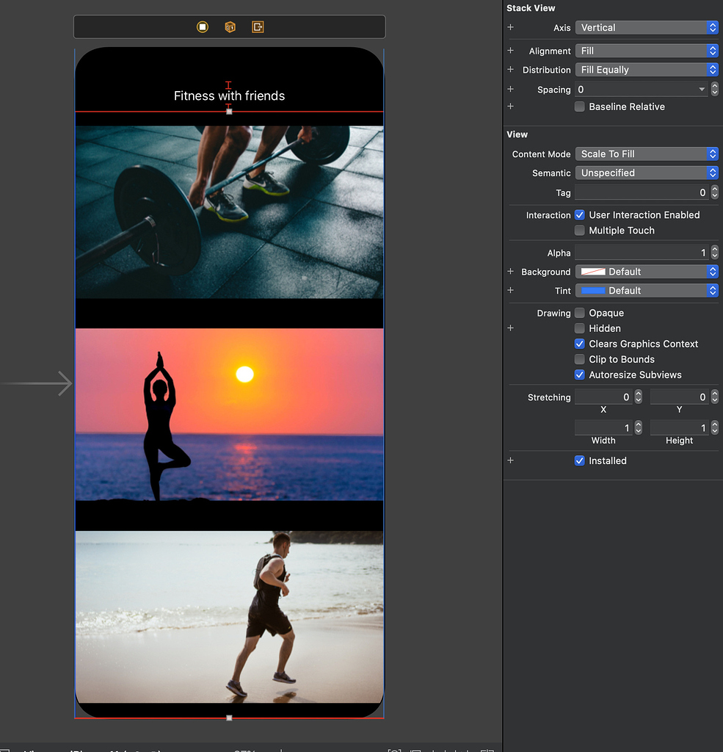
Task: Click the Alpha value stepper
Action: click(715, 253)
